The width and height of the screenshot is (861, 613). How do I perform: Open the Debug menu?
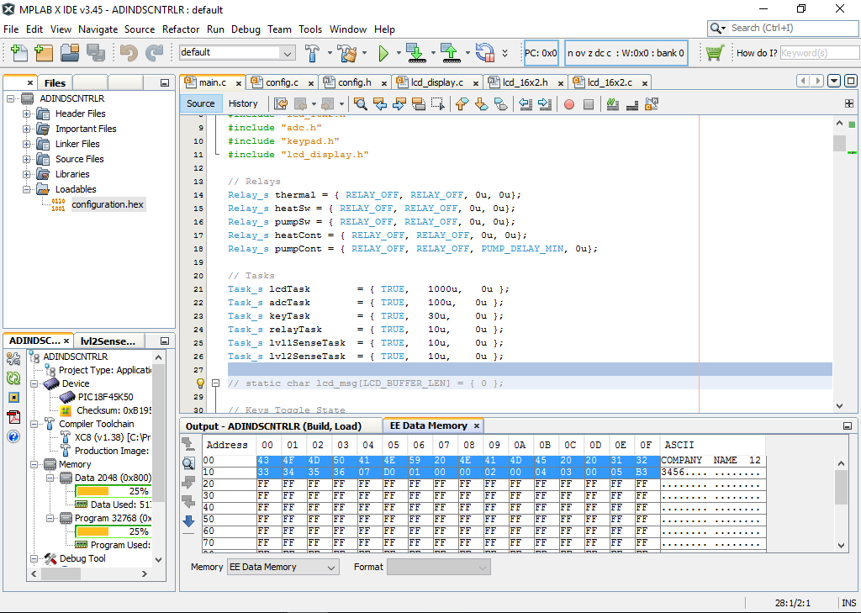246,29
